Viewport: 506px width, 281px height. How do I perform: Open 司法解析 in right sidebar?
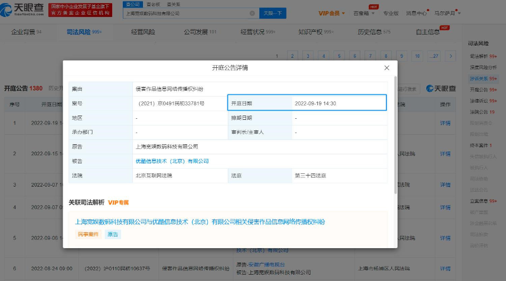483,56
